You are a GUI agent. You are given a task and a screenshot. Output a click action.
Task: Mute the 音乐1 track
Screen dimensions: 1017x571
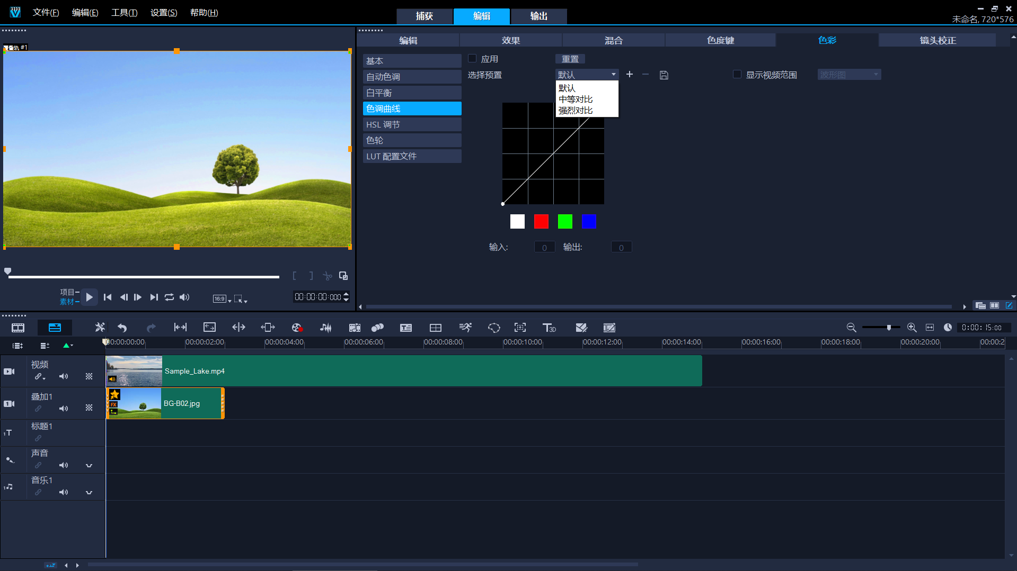pyautogui.click(x=64, y=492)
